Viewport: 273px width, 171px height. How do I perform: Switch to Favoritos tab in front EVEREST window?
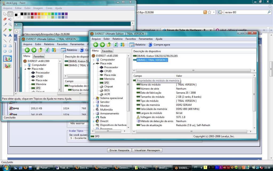(x=107, y=51)
